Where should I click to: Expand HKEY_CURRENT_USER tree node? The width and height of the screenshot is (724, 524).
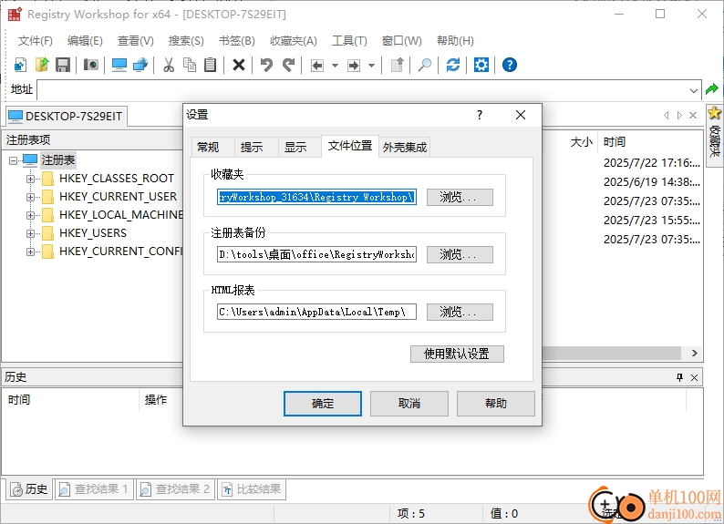point(30,198)
